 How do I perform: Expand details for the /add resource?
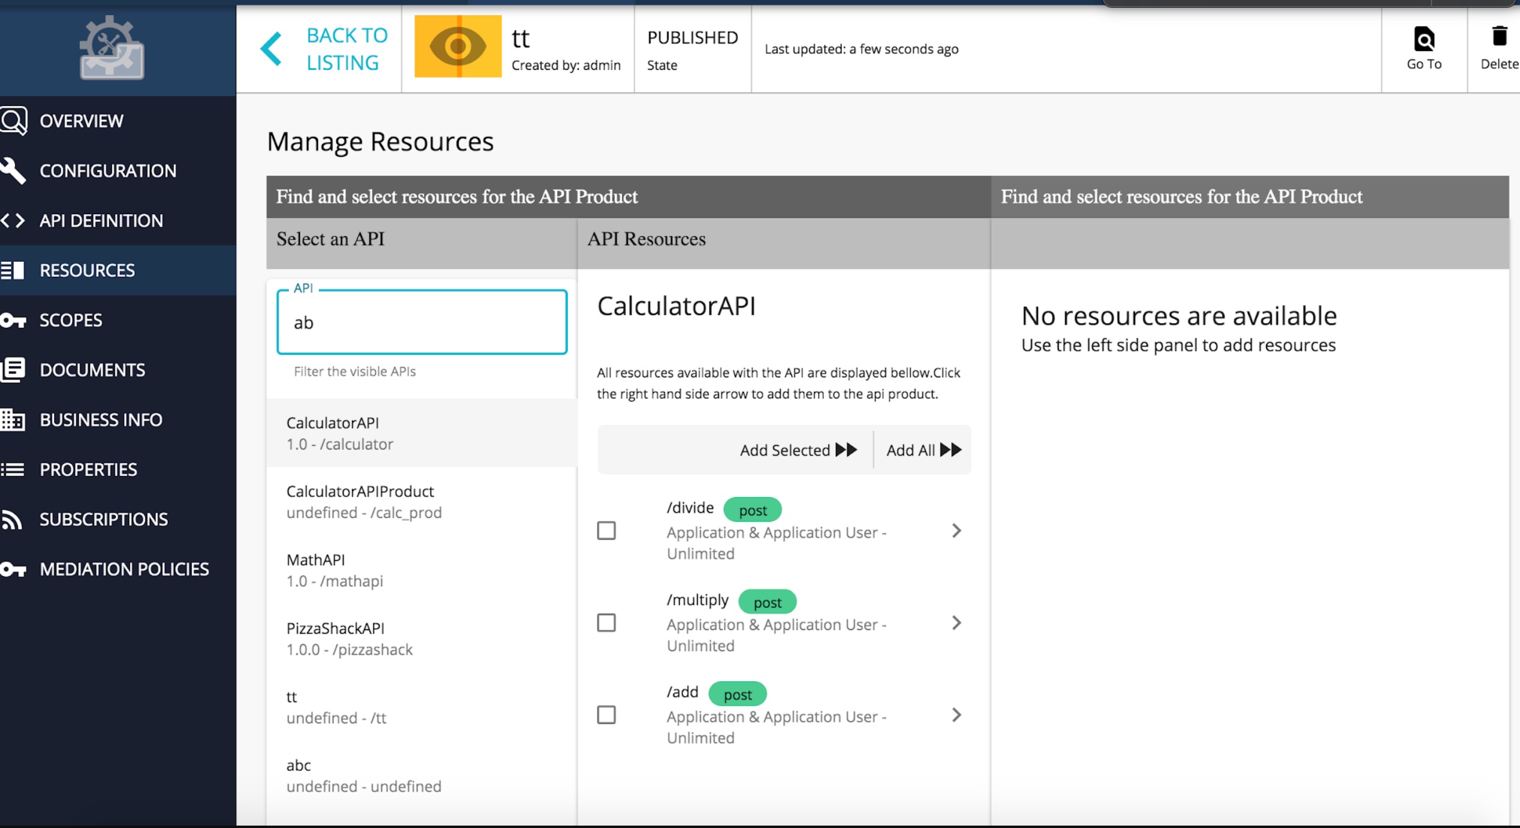pyautogui.click(x=956, y=714)
